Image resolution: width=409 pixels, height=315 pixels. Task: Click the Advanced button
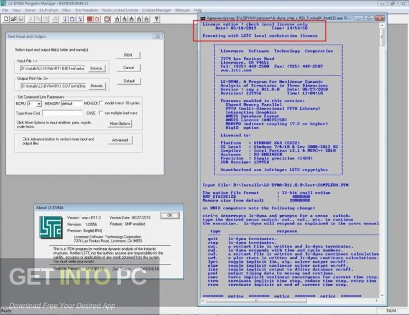coord(120,140)
